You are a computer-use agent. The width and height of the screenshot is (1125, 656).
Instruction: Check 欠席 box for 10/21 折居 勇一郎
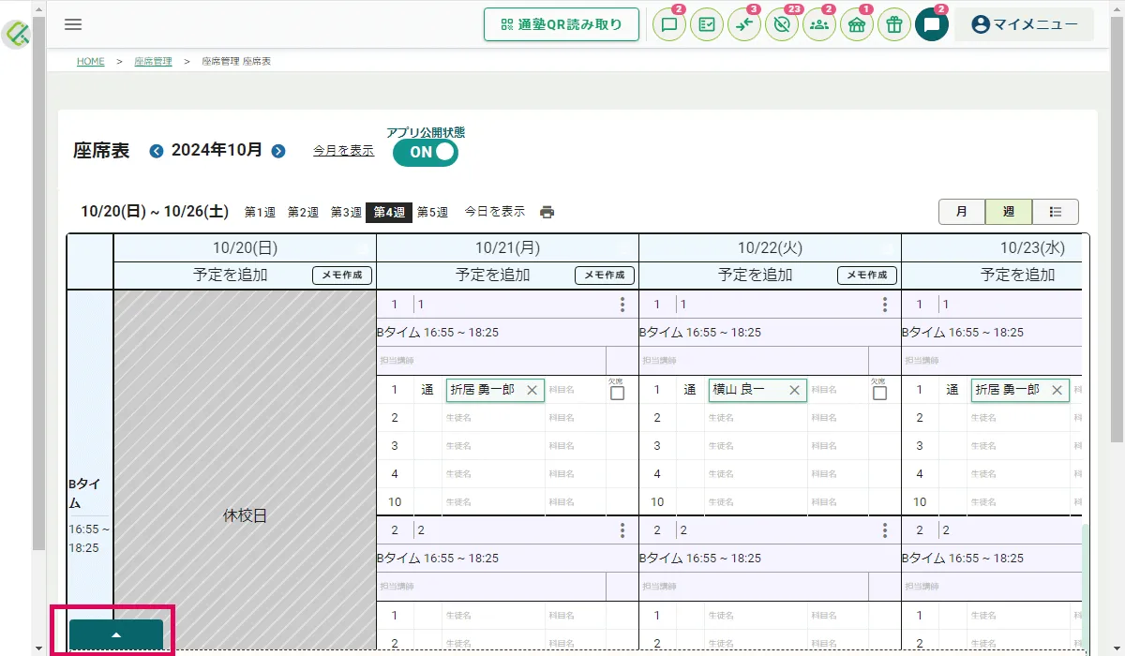tap(617, 394)
